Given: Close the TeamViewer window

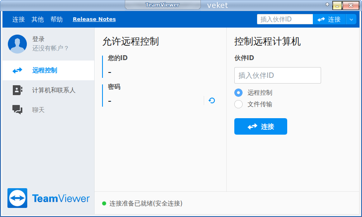Looking at the screenshot, I should pyautogui.click(x=351, y=5).
